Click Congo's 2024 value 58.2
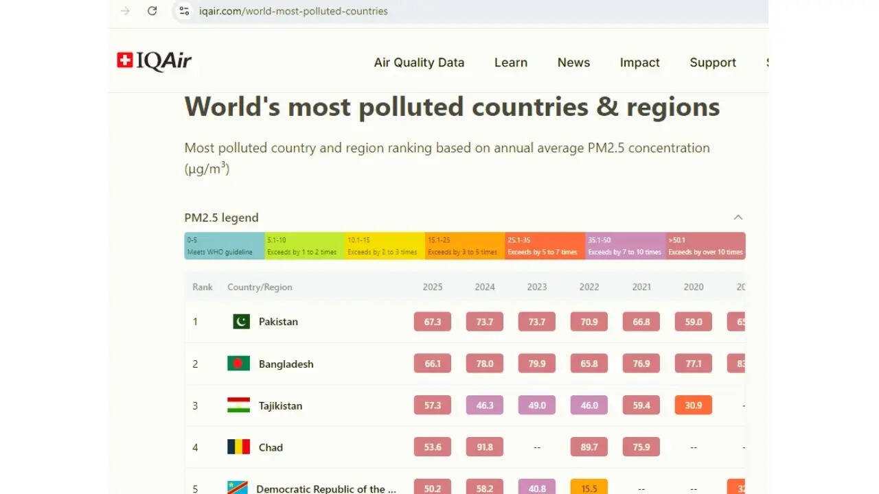 485,487
